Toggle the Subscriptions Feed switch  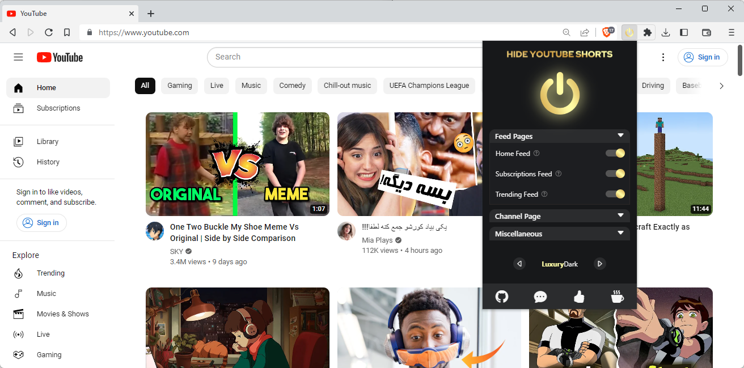pos(615,174)
